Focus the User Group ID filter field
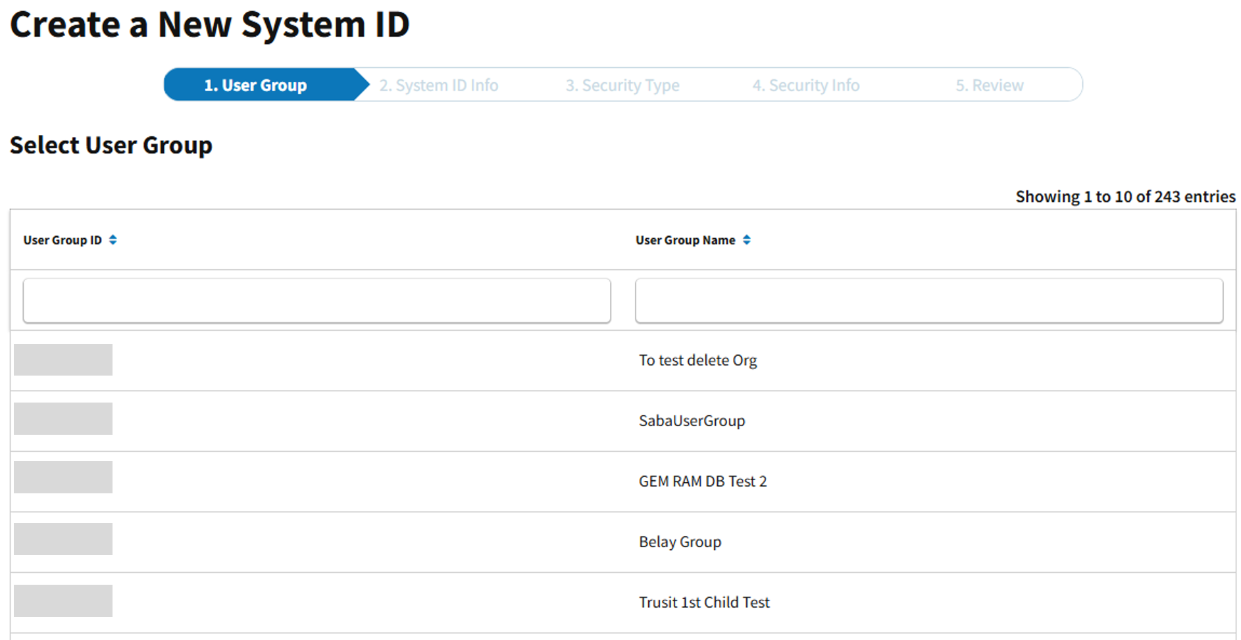The height and width of the screenshot is (640, 1241). click(x=317, y=301)
